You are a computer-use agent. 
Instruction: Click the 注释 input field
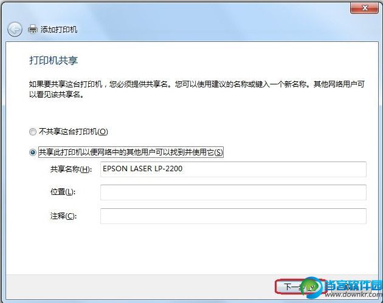pyautogui.click(x=233, y=216)
